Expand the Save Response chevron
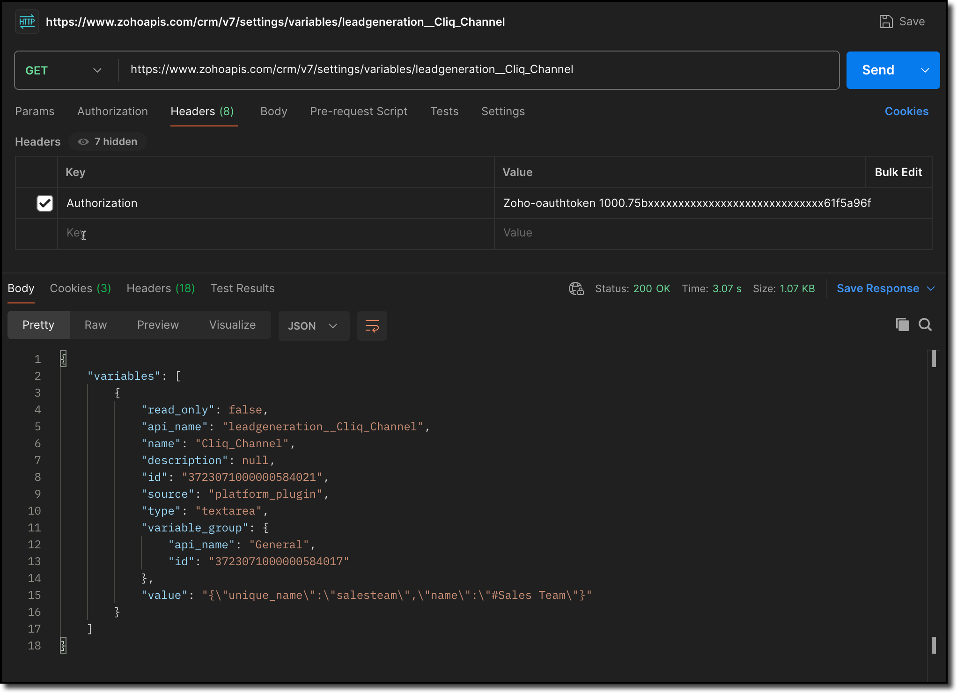Screen dimensions: 957x693 (x=931, y=288)
